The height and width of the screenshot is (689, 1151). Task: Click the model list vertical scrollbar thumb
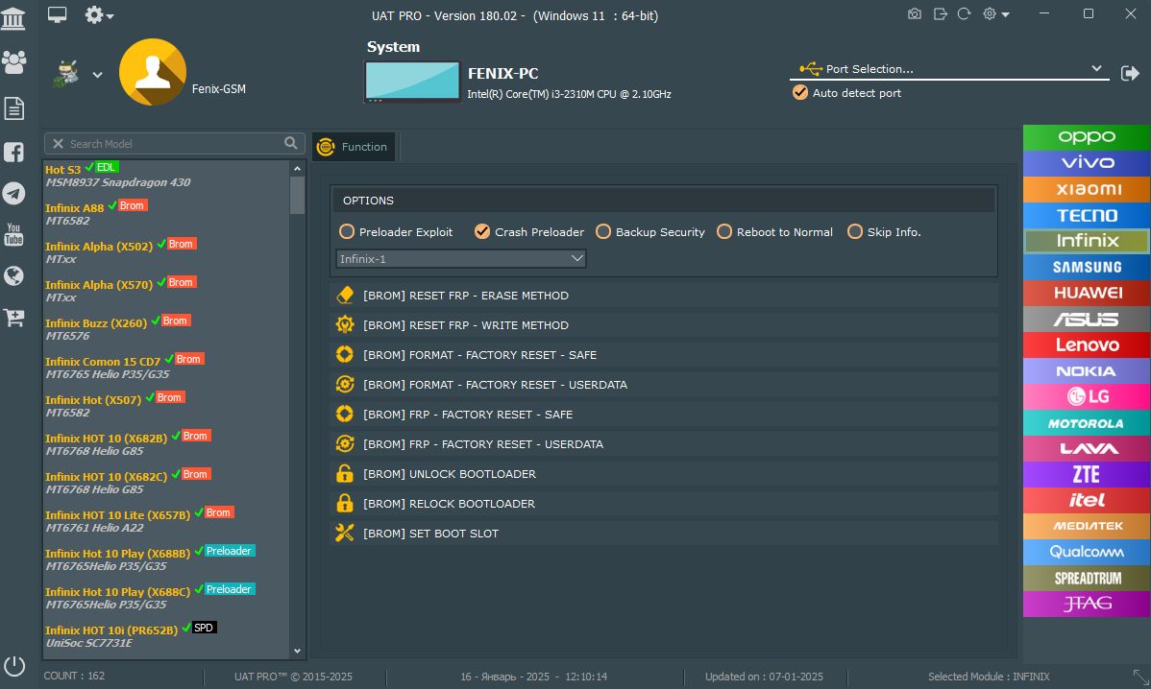pyautogui.click(x=297, y=194)
